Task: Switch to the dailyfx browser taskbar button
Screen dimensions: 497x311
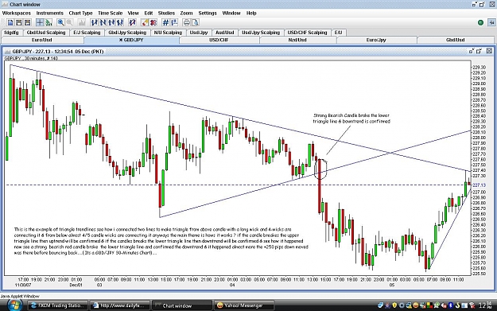Action: pyautogui.click(x=119, y=305)
